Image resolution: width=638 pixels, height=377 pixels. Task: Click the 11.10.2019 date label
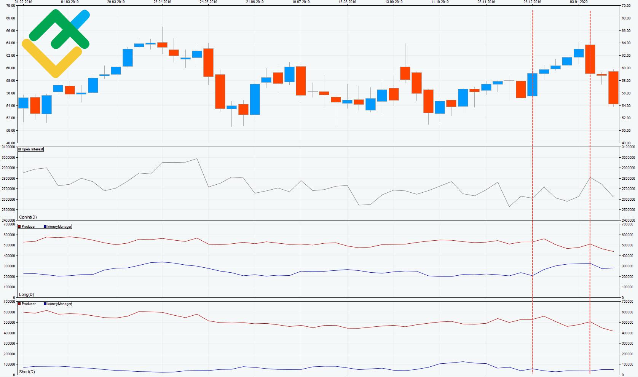(440, 2)
